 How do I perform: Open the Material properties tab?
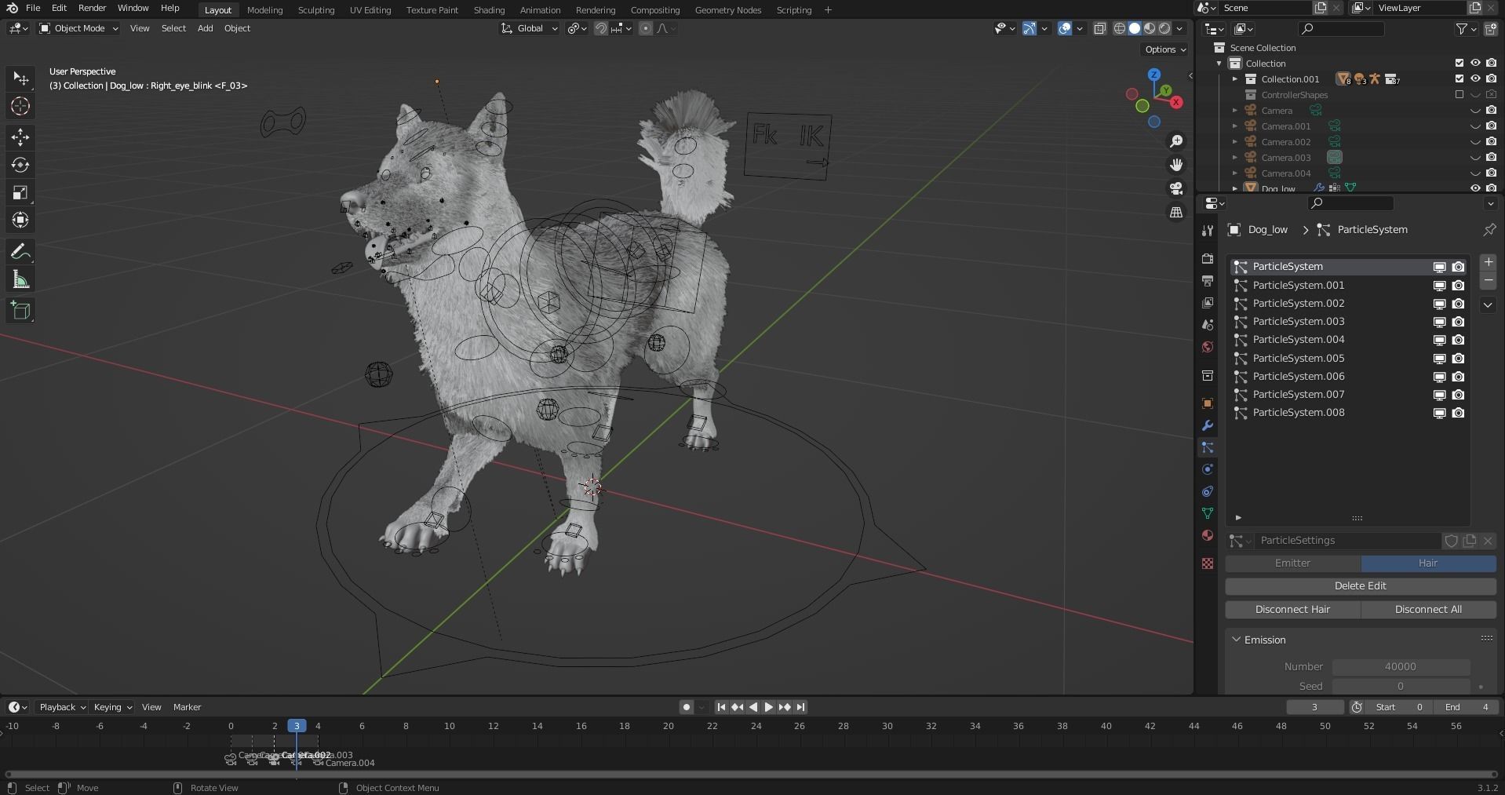pyautogui.click(x=1208, y=535)
